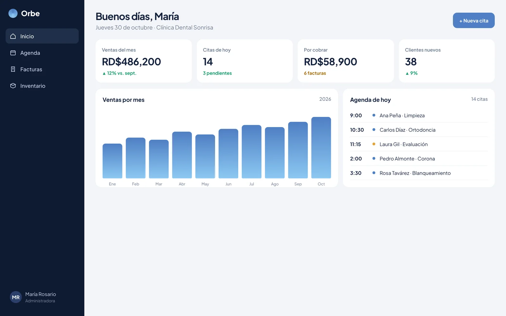Click the Facturas receipt icon
The width and height of the screenshot is (506, 316).
tap(13, 69)
